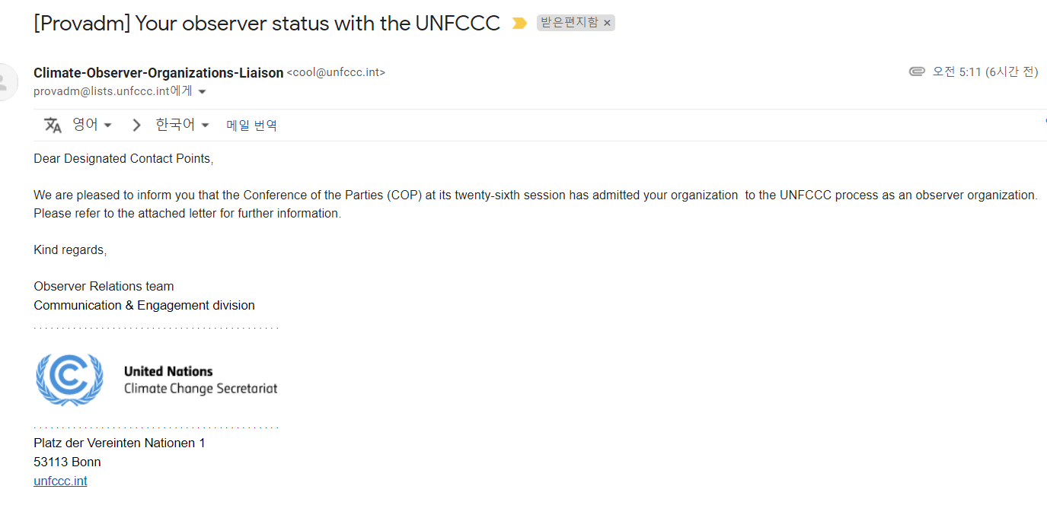Viewport: 1047px width, 521px height.
Task: Remove the 받은편지함 label with its x
Action: (x=607, y=24)
